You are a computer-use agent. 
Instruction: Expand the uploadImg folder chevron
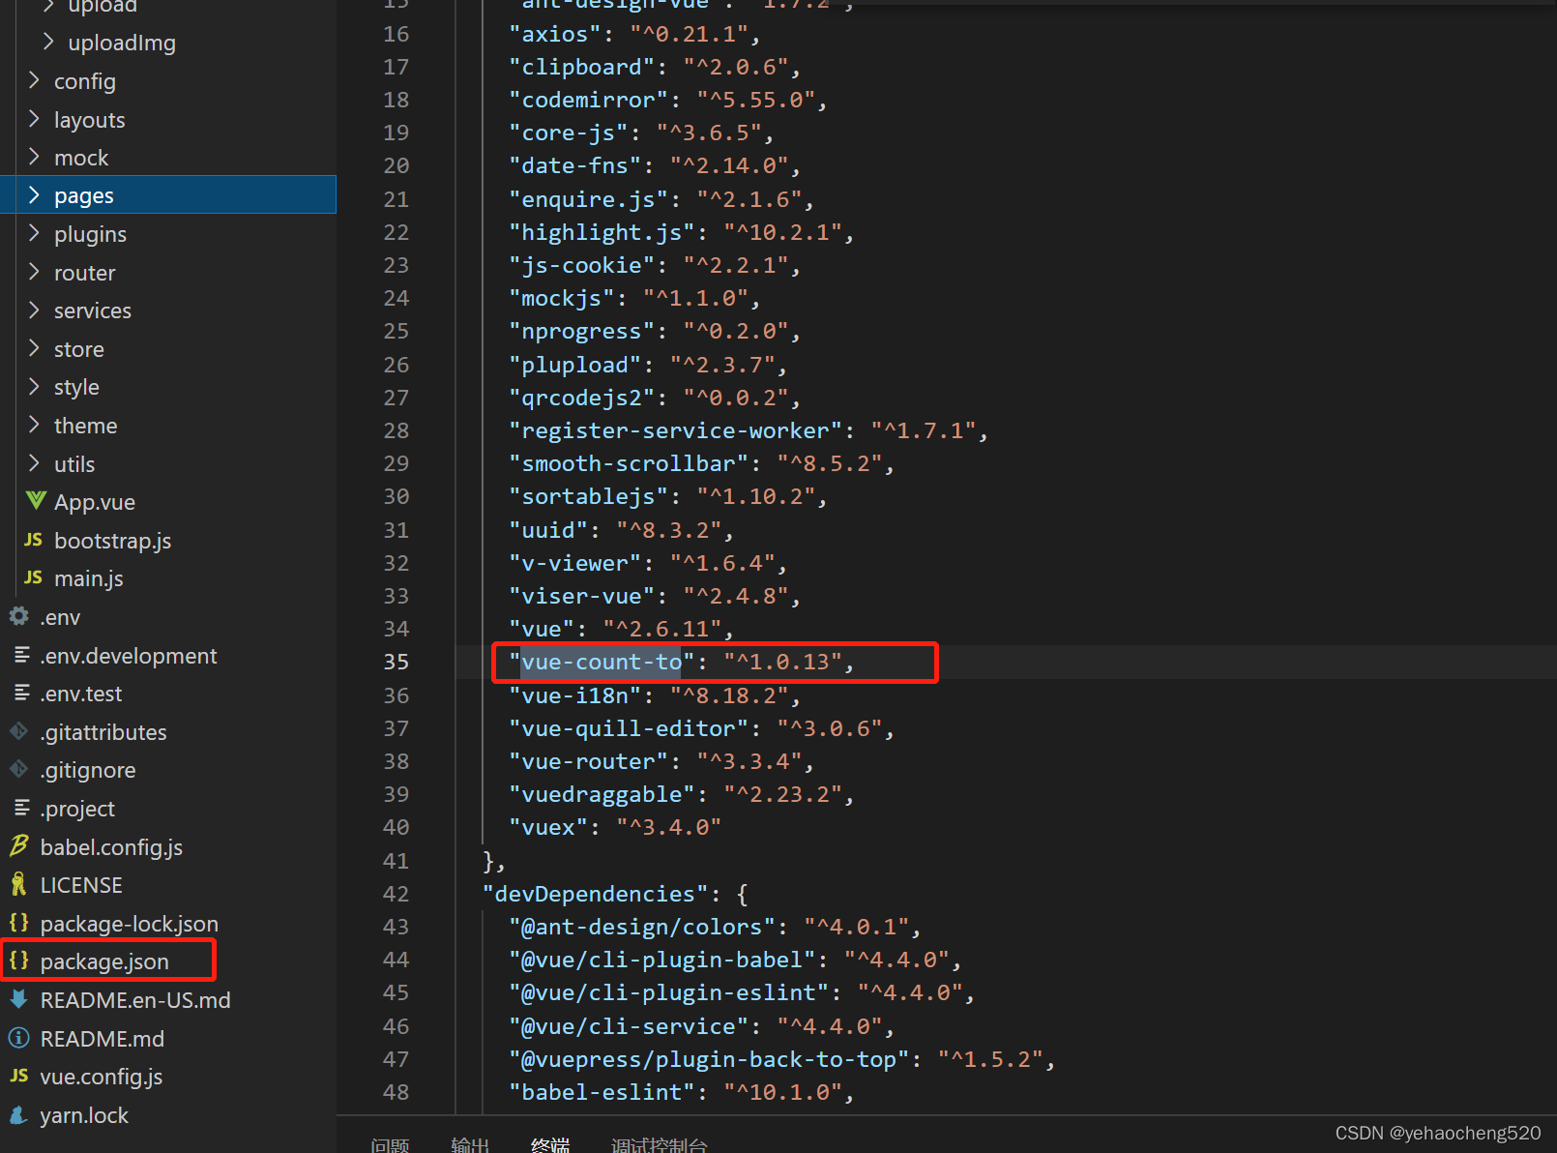(48, 42)
